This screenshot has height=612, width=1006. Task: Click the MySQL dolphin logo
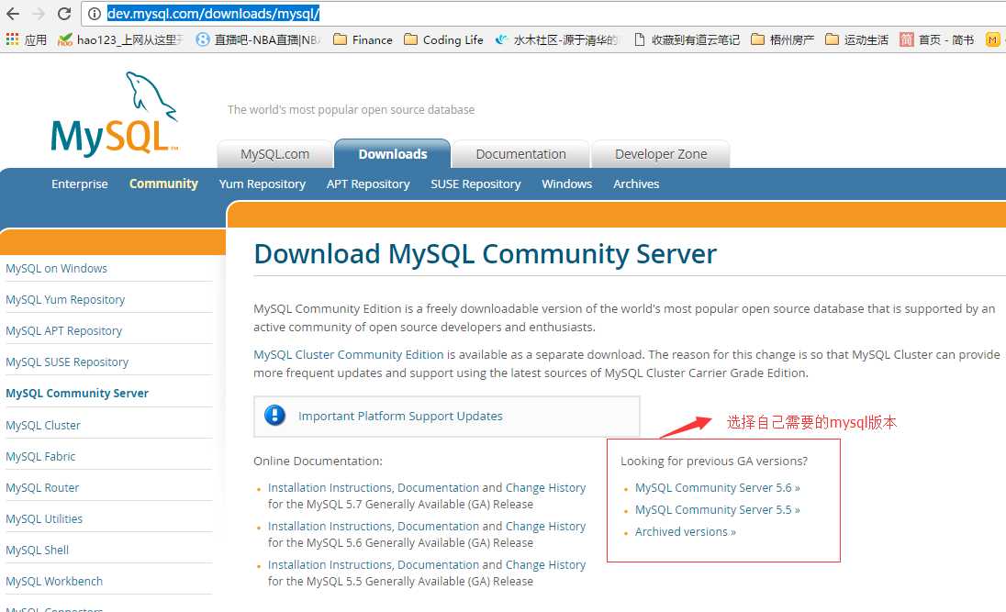click(x=114, y=114)
